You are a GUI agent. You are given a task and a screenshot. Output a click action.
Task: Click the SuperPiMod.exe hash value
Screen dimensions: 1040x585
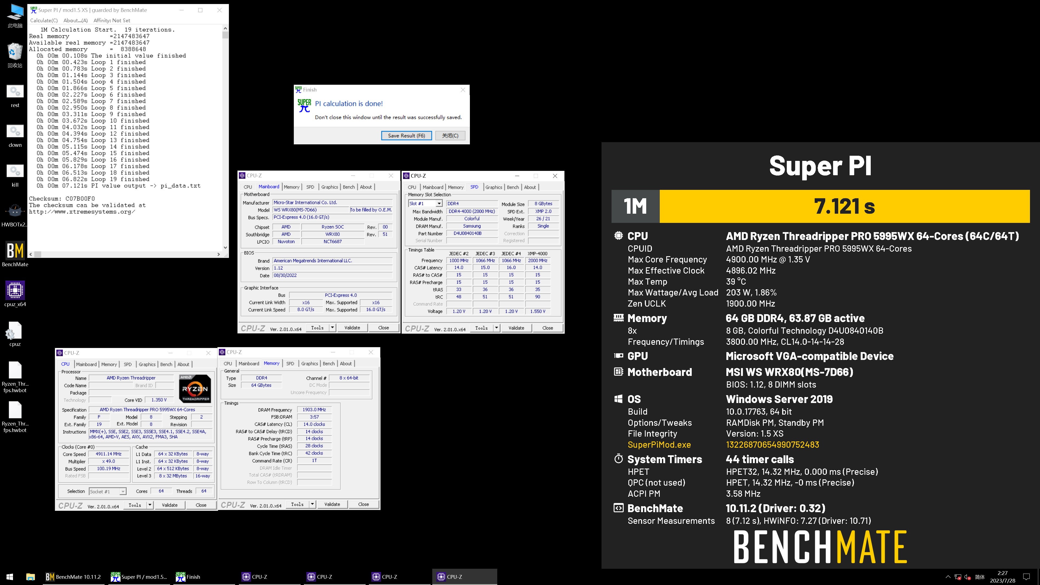click(x=772, y=444)
